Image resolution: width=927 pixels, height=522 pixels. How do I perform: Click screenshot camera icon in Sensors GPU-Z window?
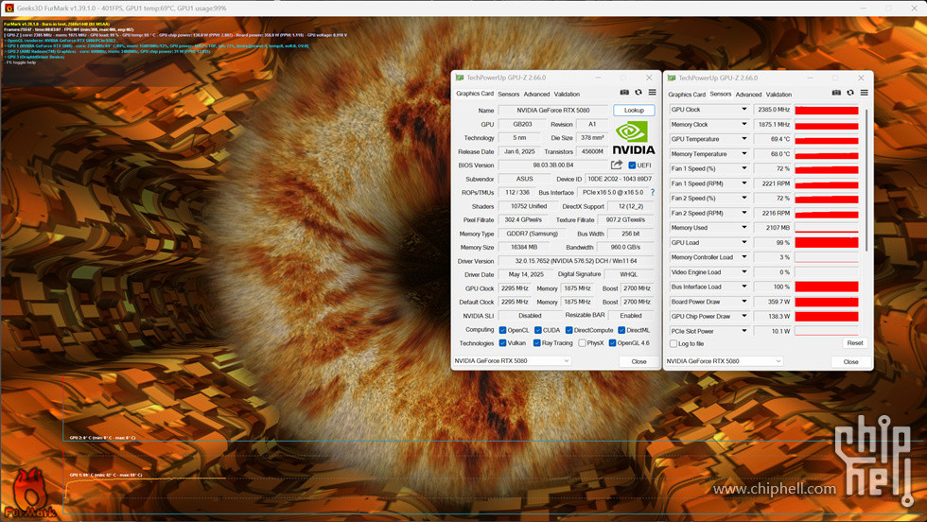(x=836, y=93)
